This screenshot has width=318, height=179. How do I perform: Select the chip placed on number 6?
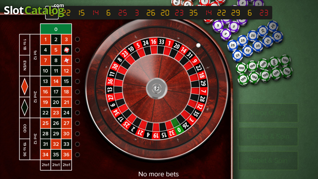point(67,50)
